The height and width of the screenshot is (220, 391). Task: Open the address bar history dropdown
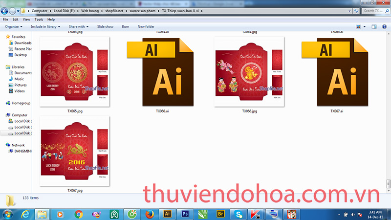pyautogui.click(x=349, y=11)
